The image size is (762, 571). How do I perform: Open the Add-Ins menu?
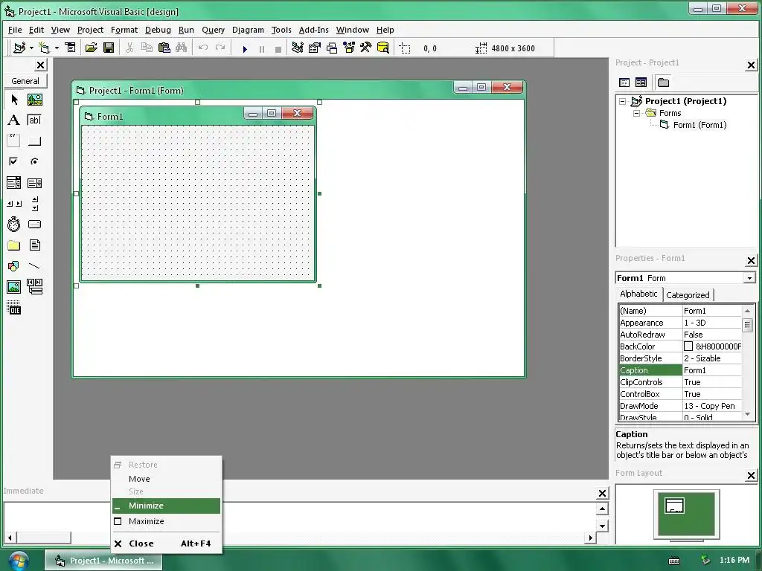(x=313, y=30)
